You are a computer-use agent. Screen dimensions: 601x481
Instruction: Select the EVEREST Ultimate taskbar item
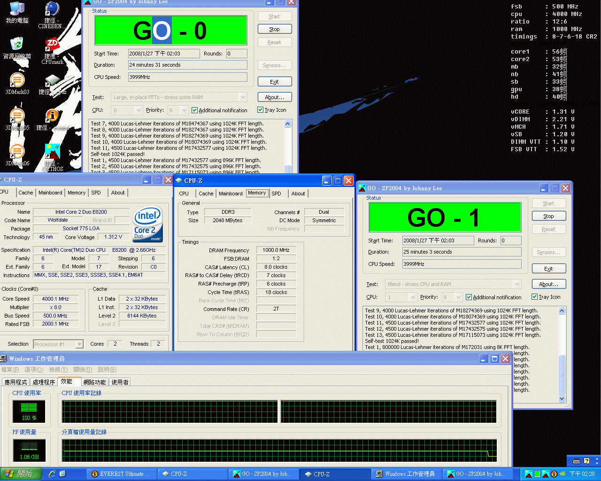[121, 474]
